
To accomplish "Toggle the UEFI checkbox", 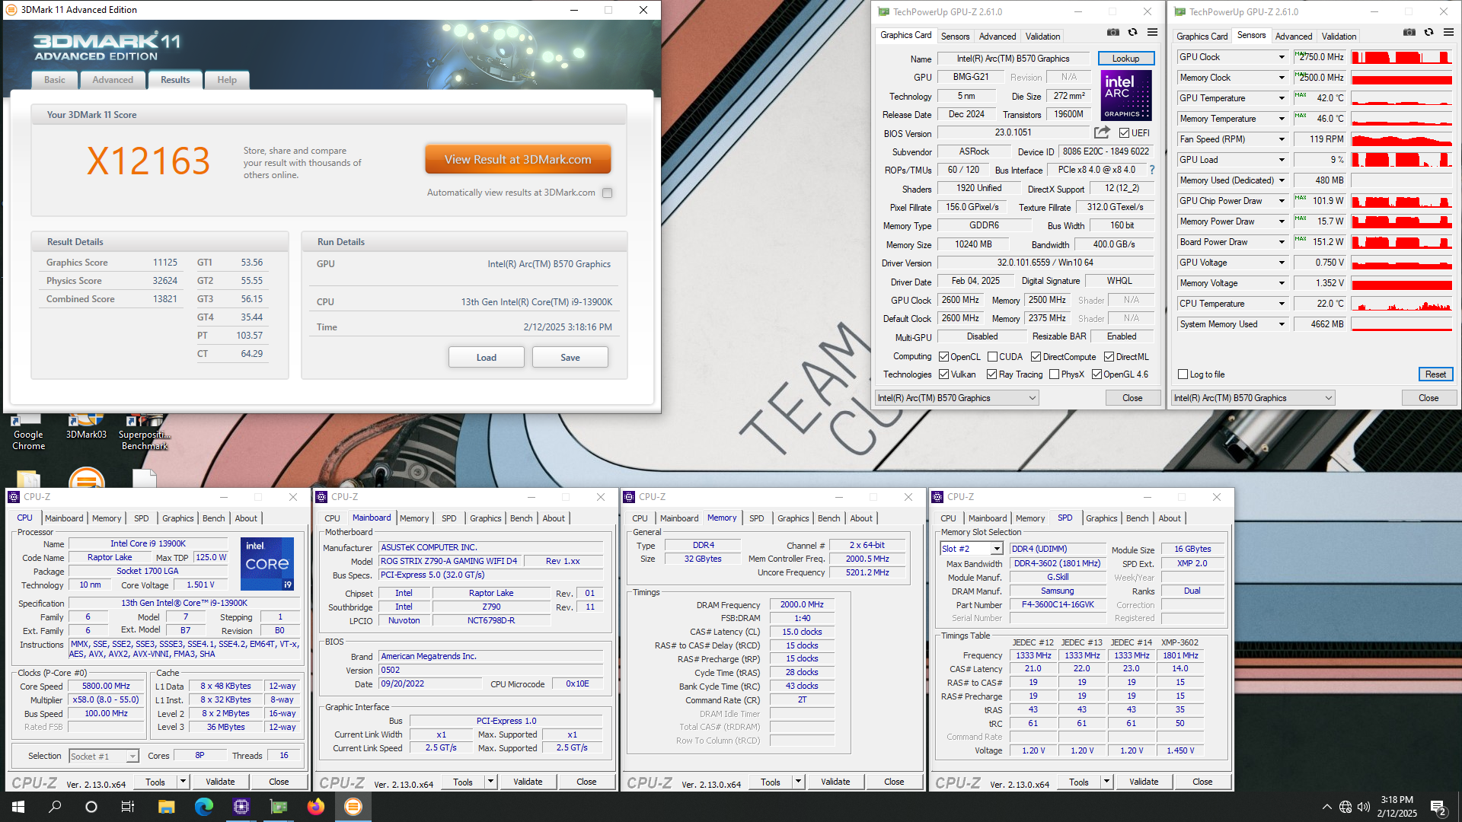I will 1124,132.
